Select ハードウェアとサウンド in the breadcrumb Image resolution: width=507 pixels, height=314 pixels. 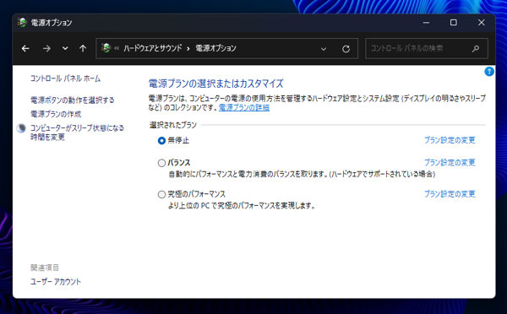[153, 48]
